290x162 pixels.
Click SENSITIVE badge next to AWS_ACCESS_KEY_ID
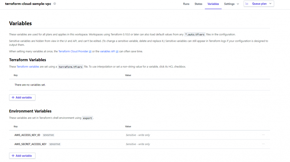[x=48, y=135]
